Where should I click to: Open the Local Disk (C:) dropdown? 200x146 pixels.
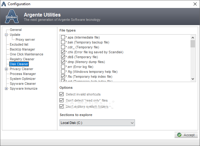[x=97, y=123]
